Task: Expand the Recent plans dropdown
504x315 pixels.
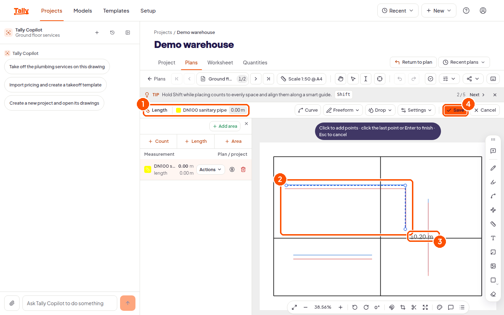Action: click(464, 62)
